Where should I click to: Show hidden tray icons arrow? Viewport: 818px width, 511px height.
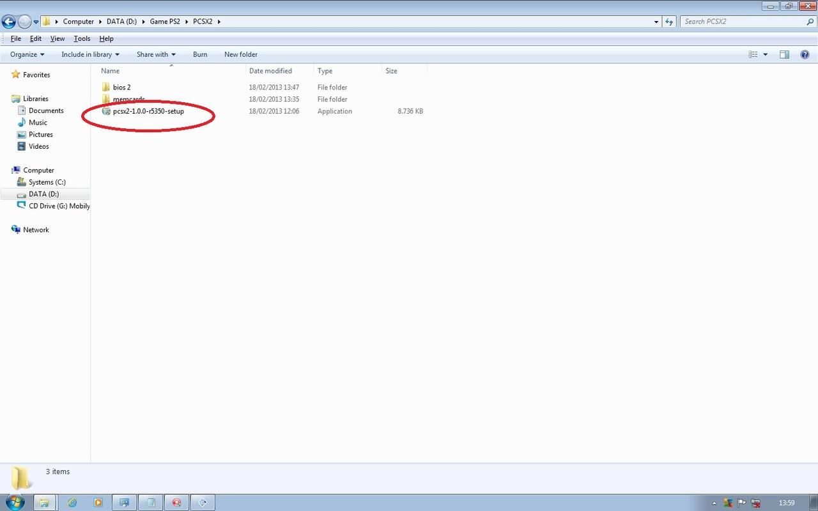pos(714,503)
